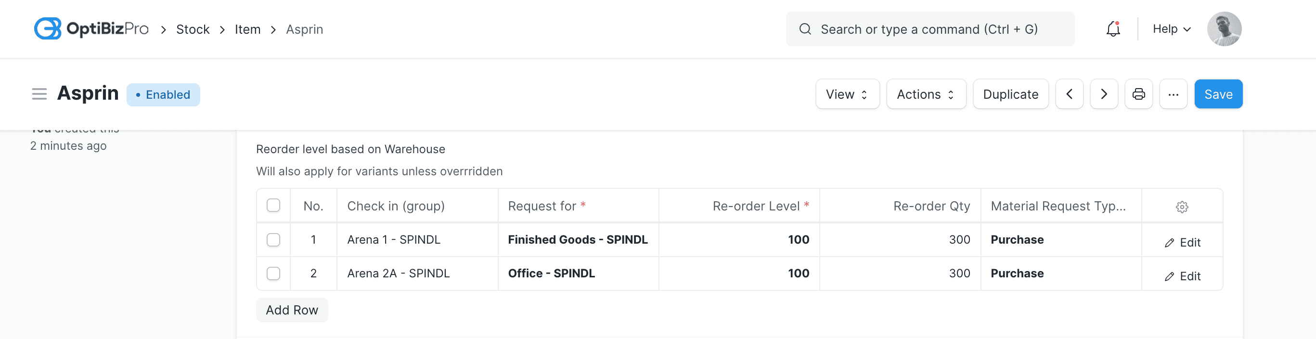Viewport: 1316px width, 339px height.
Task: Go to the next item record
Action: (x=1103, y=93)
